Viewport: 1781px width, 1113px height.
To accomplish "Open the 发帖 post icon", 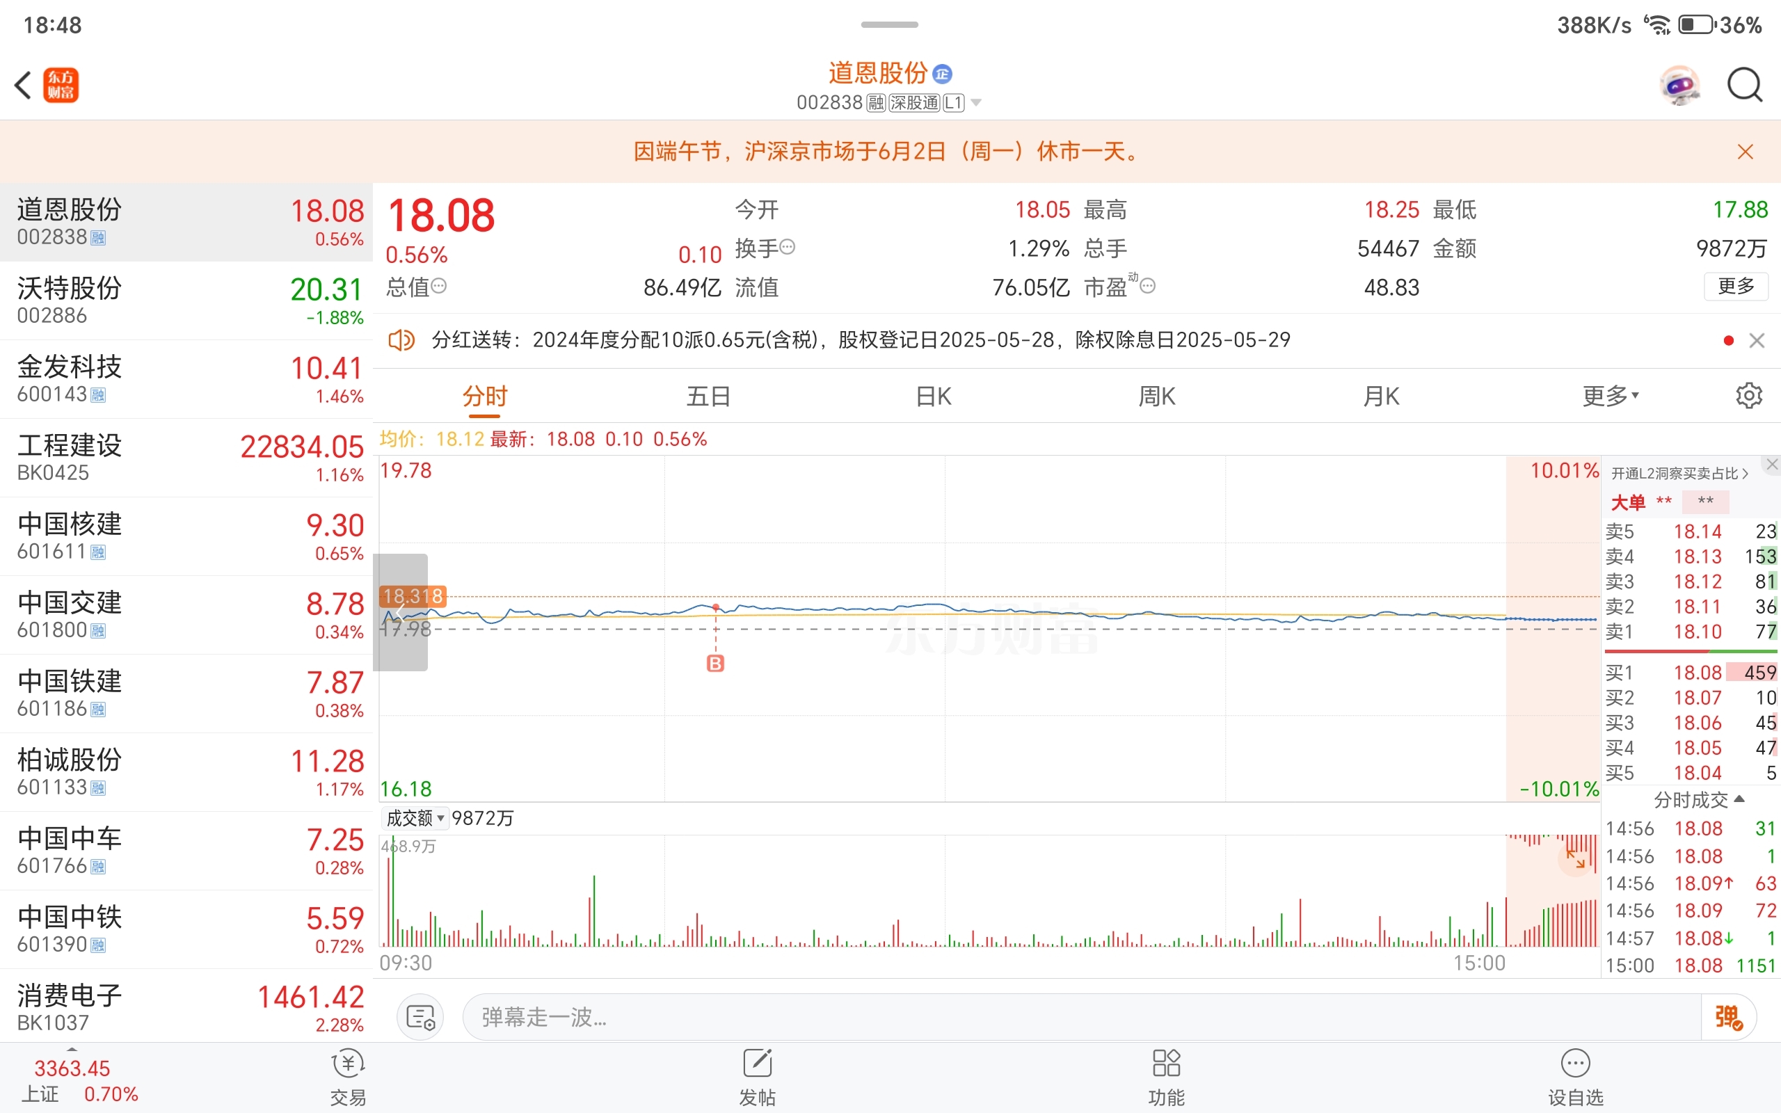I will click(x=758, y=1078).
